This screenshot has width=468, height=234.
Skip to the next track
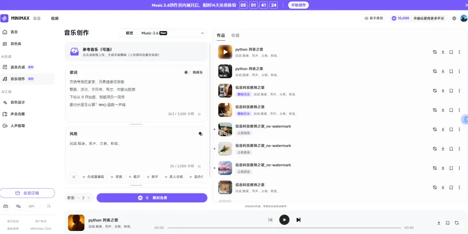point(298,220)
